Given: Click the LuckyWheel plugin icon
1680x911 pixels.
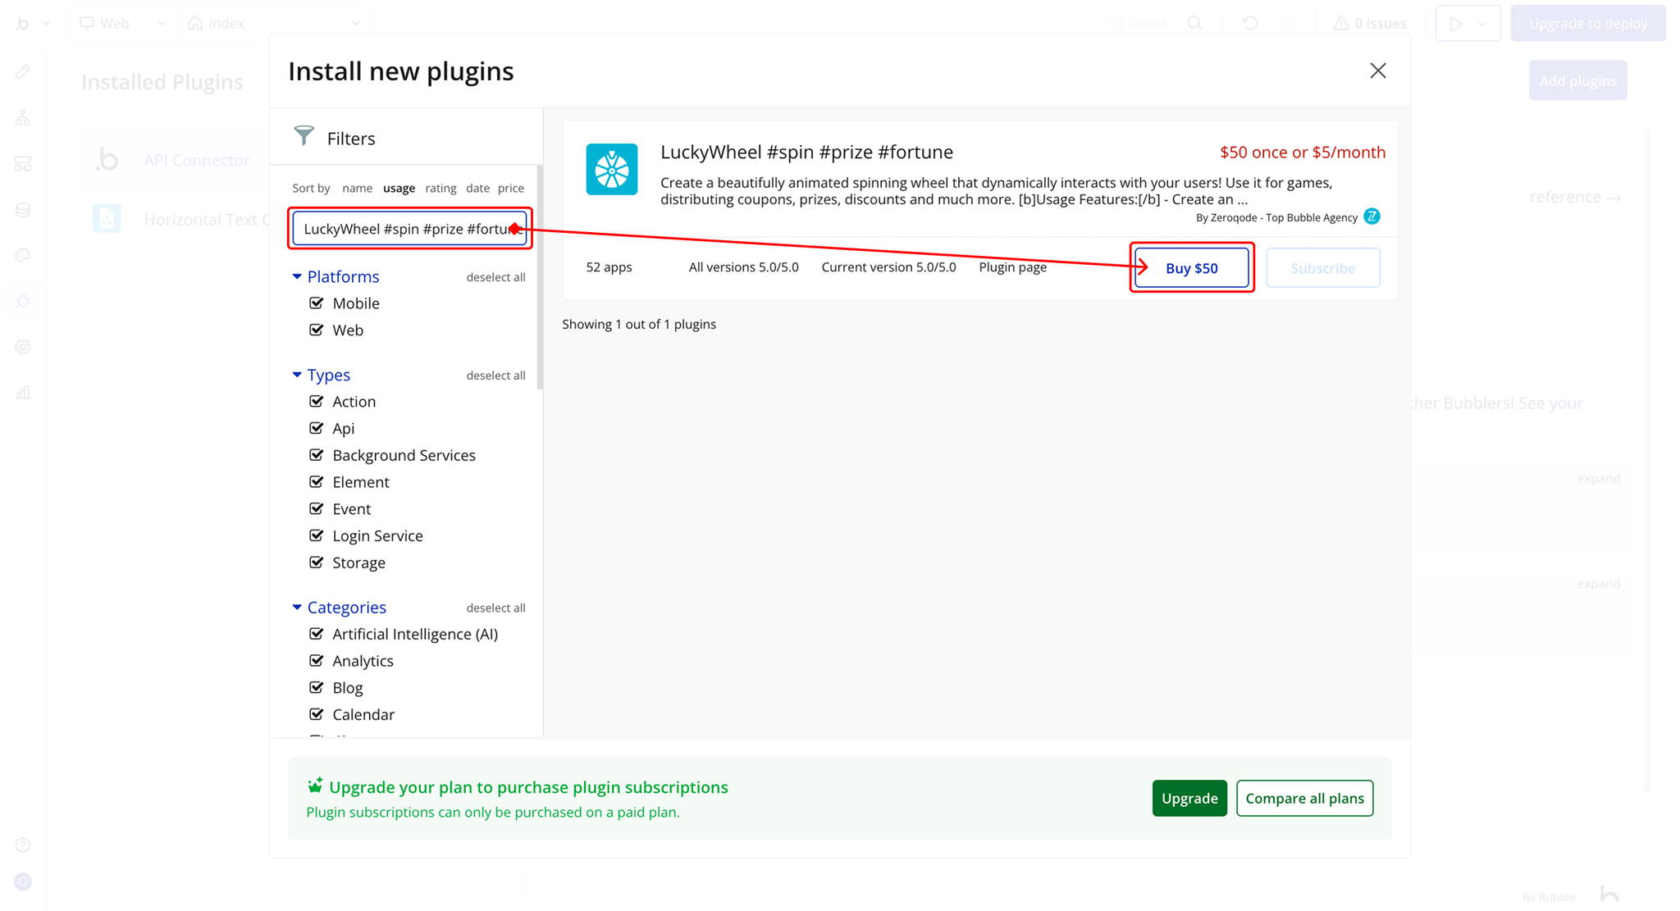Looking at the screenshot, I should click(611, 169).
